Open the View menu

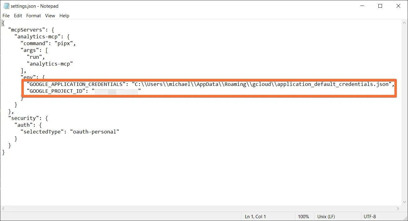click(x=50, y=15)
